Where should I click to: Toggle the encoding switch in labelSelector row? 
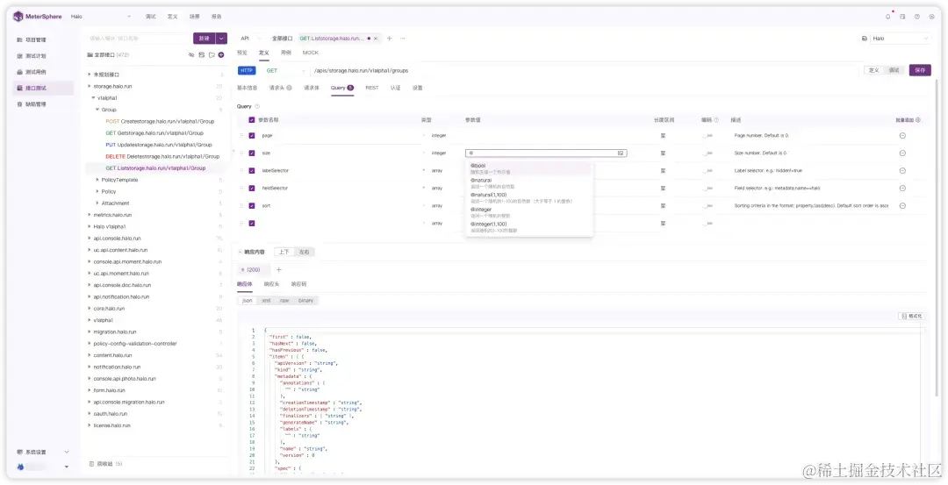point(707,170)
